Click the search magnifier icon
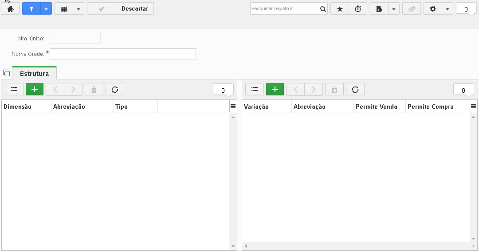This screenshot has width=479, height=252. (323, 9)
